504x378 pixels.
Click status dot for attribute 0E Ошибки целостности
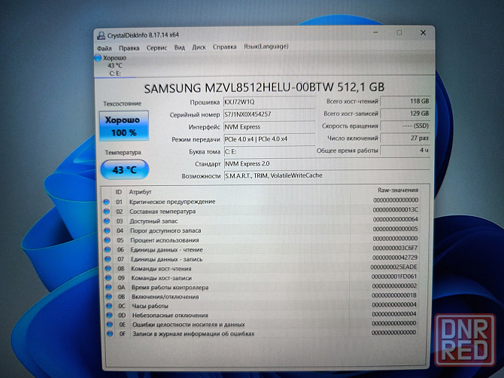[x=110, y=325]
